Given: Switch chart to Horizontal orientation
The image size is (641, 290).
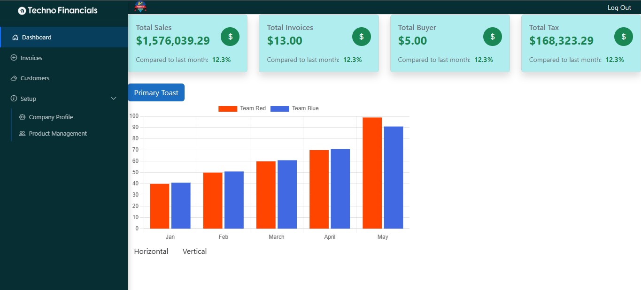Looking at the screenshot, I should (151, 252).
